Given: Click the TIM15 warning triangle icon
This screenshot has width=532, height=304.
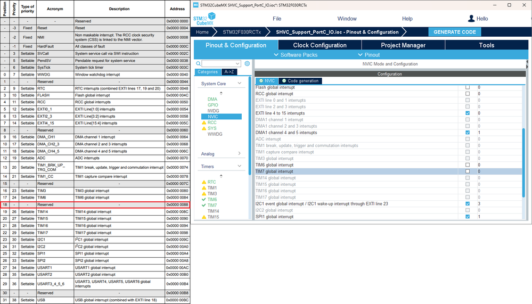Looking at the screenshot, I should coord(204,217).
